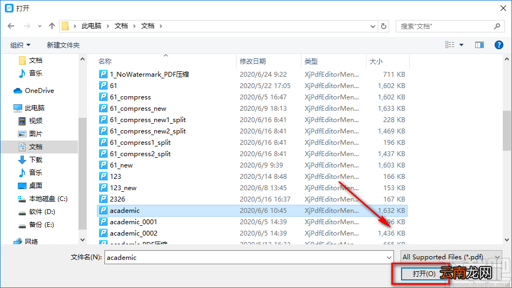Click the PDF icon of file 2326
This screenshot has height=288, width=512.
coord(103,199)
